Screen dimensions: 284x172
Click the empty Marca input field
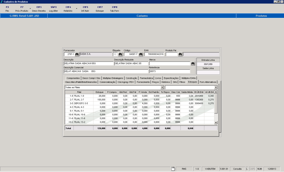[x=169, y=63]
